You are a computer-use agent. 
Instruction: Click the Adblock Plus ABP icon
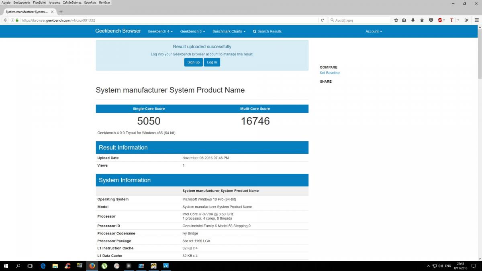coord(440,20)
